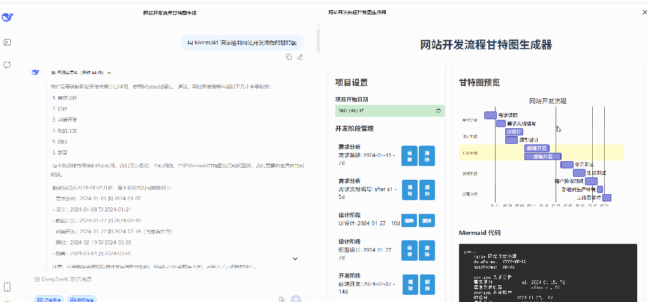
Task: Click 删除 for the 需求调研 stage
Action: [427, 156]
